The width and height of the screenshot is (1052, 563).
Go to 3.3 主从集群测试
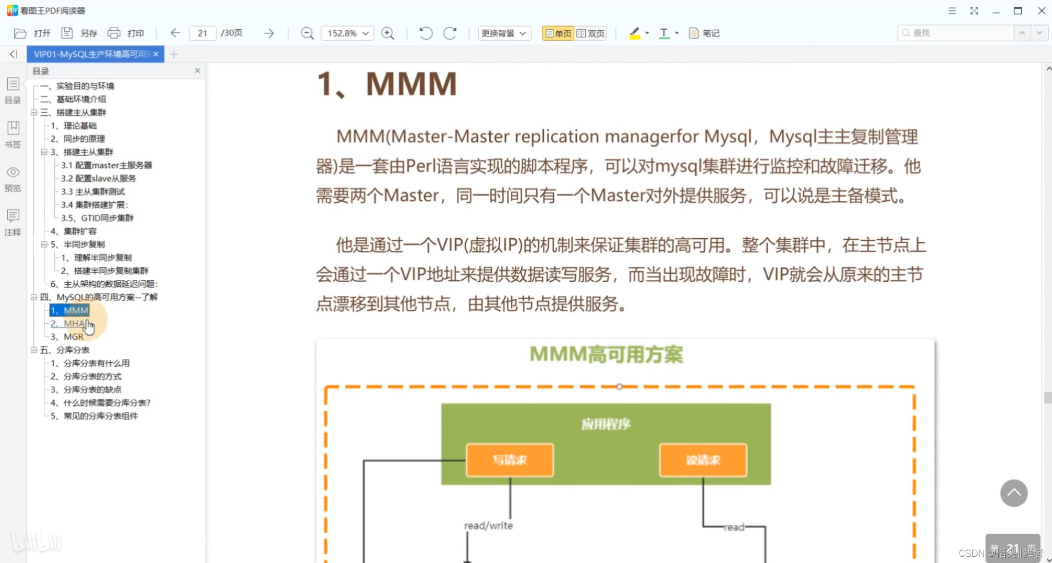pos(93,192)
